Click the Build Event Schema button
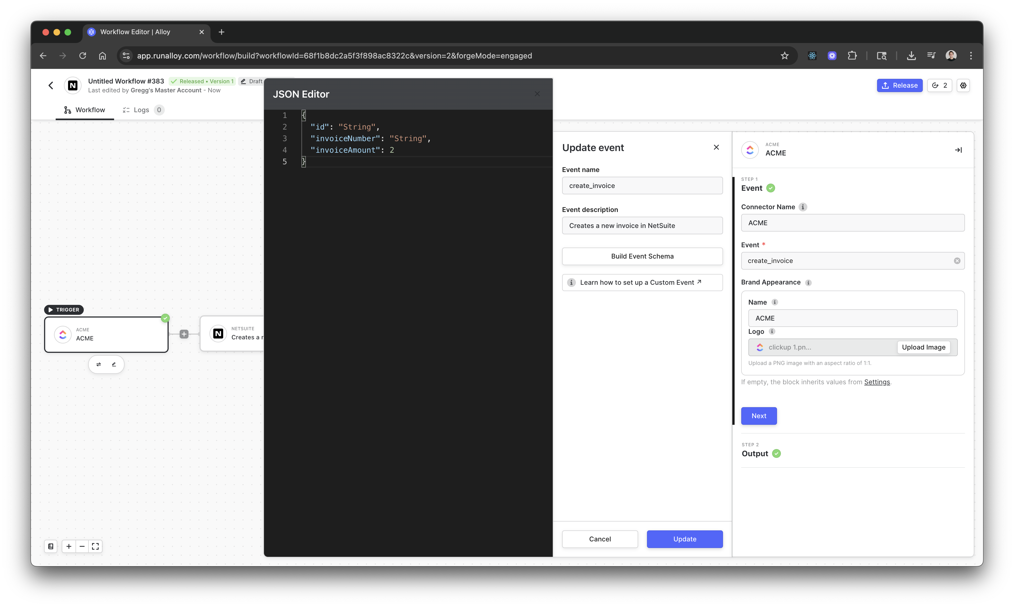 pos(642,256)
